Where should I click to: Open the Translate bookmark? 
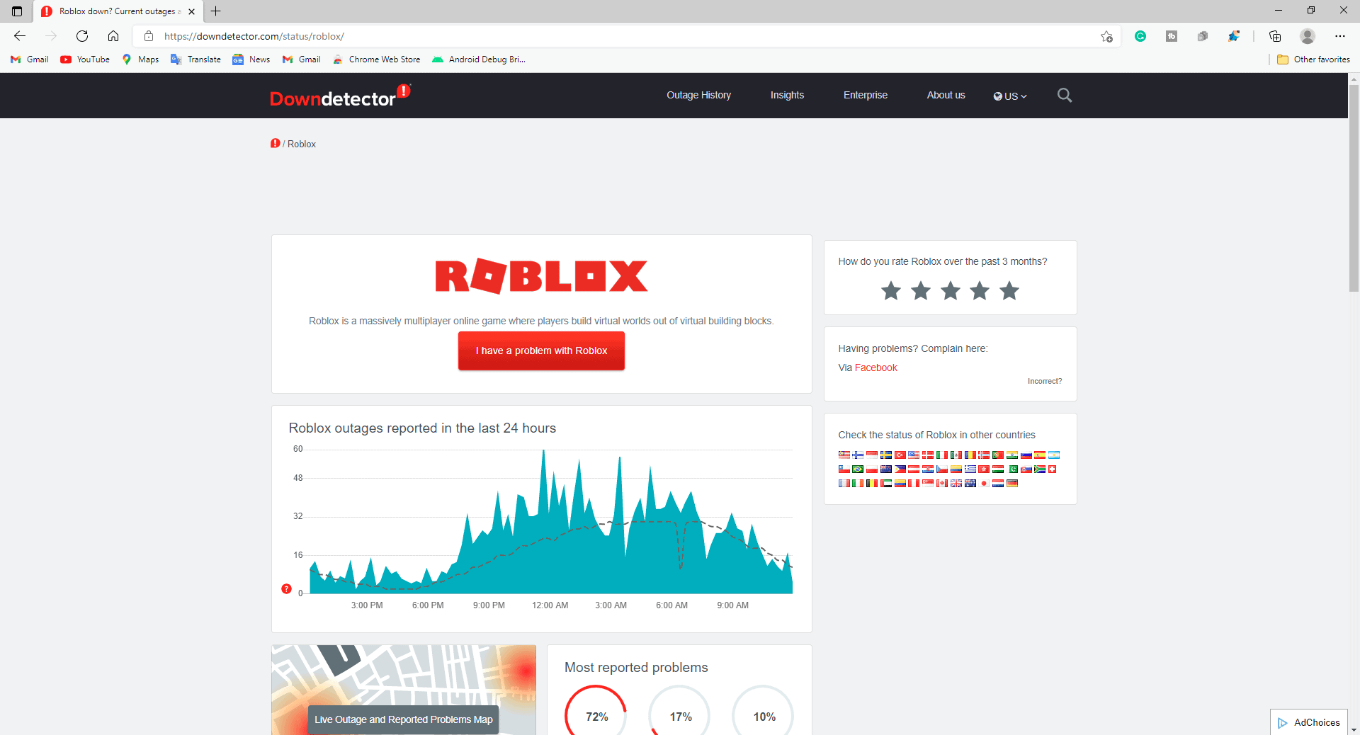(195, 59)
